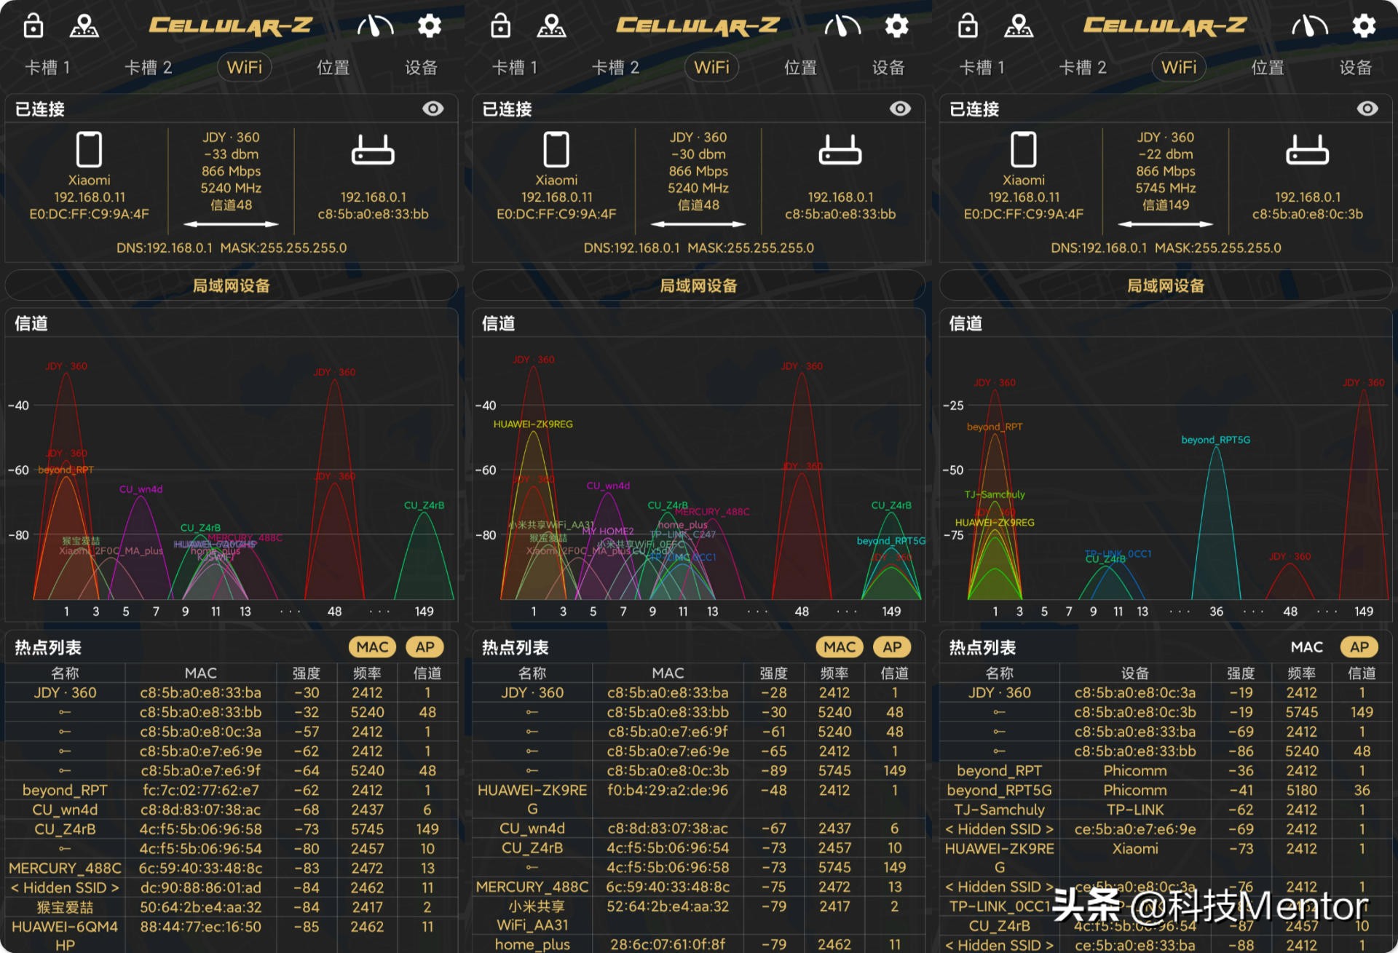Open the network speed gauge icon
The width and height of the screenshot is (1398, 953).
[x=376, y=25]
